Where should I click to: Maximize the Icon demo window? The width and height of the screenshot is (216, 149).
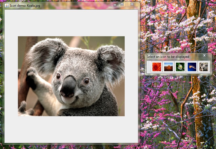[122, 5]
